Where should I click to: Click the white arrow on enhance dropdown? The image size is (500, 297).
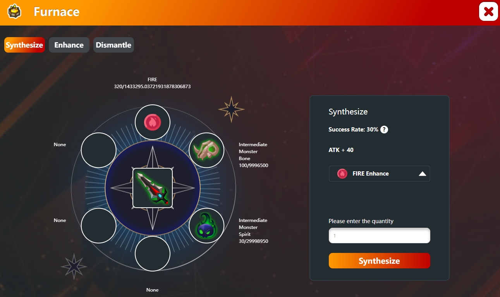point(423,174)
